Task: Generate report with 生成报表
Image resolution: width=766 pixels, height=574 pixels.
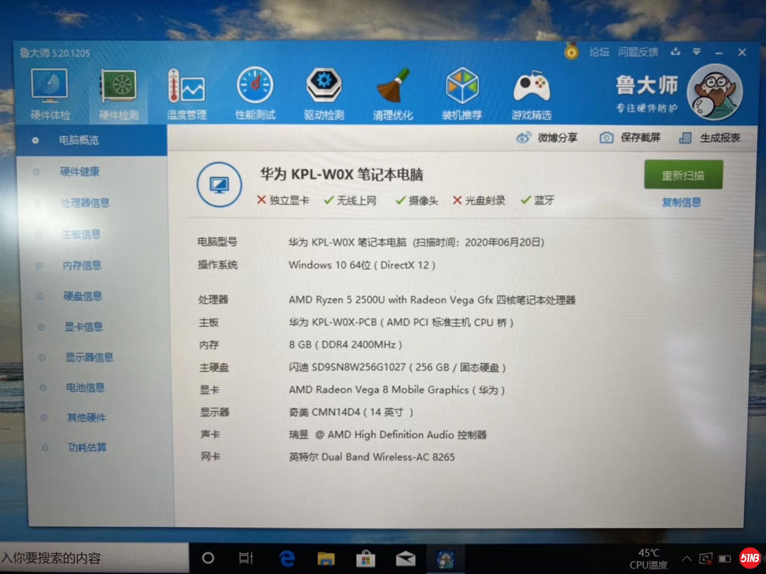Action: pyautogui.click(x=710, y=138)
